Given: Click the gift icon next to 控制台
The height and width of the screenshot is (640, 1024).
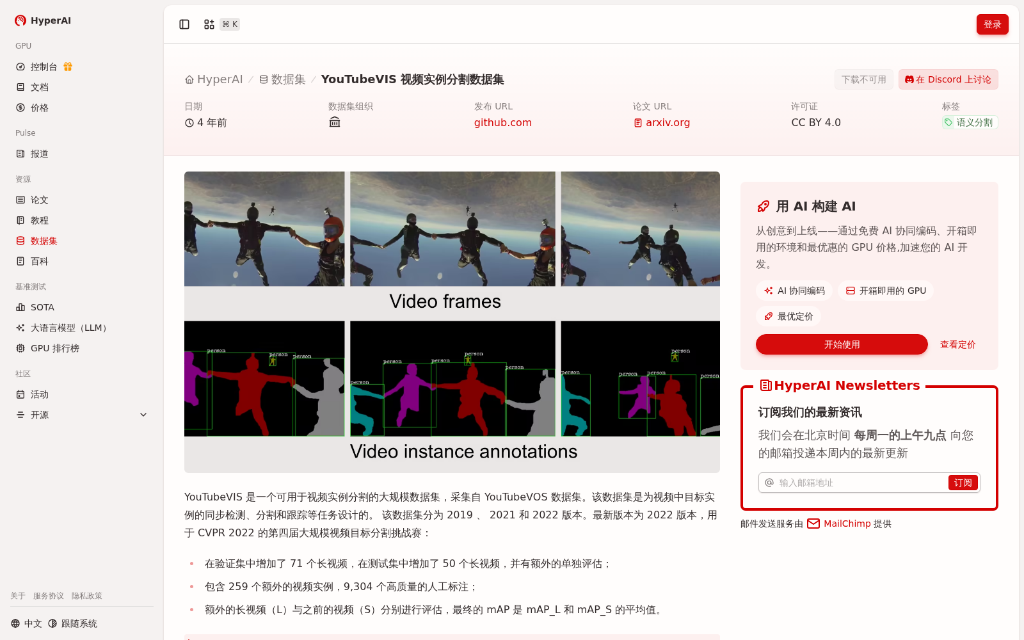Looking at the screenshot, I should (x=68, y=67).
